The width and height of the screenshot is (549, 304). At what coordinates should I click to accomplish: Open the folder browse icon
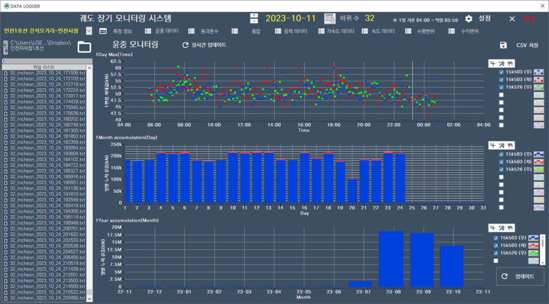85,47
